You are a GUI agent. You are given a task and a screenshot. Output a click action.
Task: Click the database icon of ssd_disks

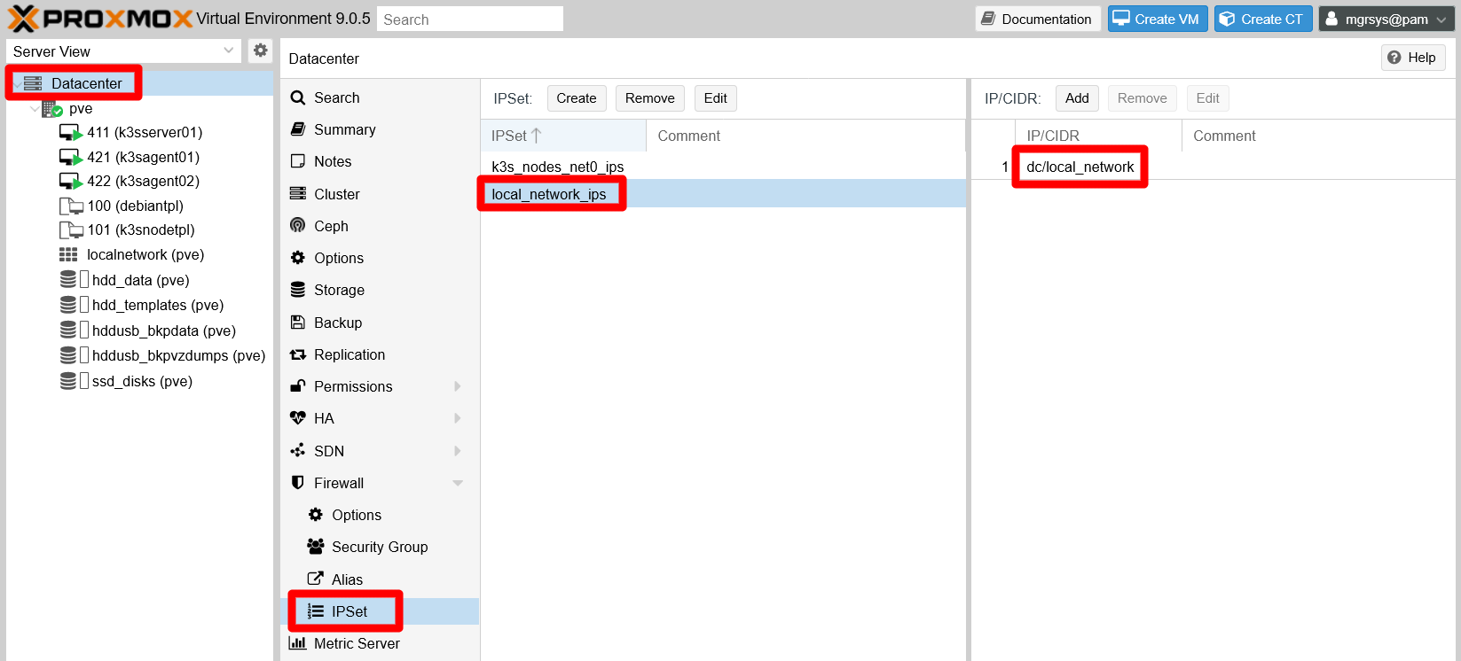pos(68,381)
